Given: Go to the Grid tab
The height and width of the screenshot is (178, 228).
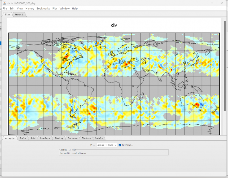Looking at the screenshot, I should pyautogui.click(x=33, y=138).
